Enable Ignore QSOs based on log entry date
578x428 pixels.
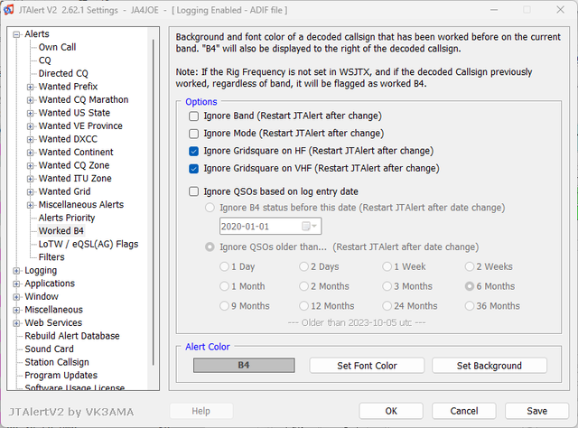[193, 191]
